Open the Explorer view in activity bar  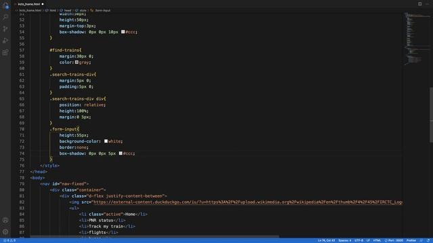tap(5, 5)
